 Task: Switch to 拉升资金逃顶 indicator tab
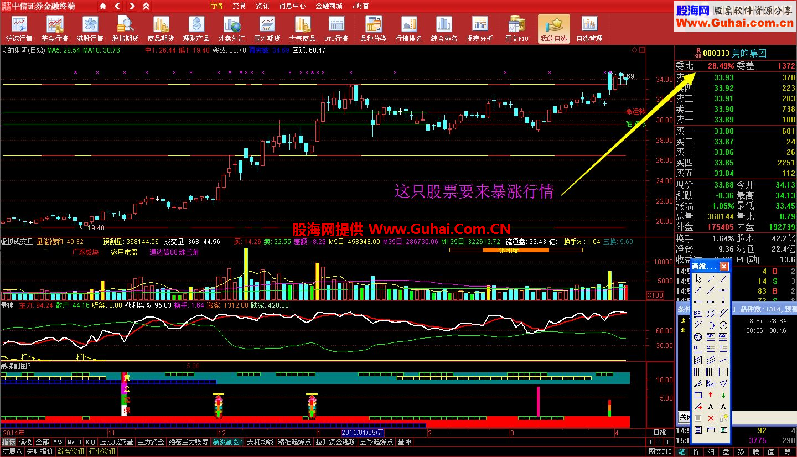[x=336, y=442]
